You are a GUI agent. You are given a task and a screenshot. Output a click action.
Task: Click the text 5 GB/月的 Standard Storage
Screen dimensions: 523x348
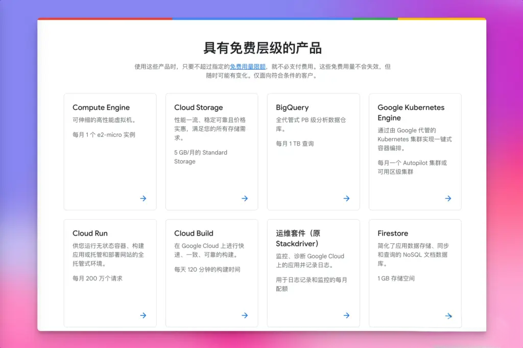click(201, 157)
